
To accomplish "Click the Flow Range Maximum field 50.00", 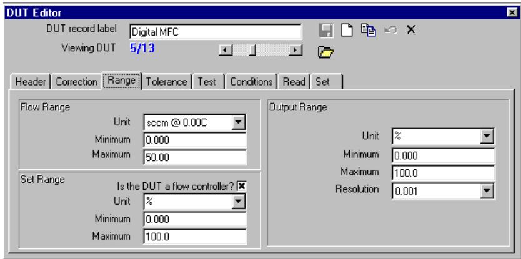I will [195, 157].
